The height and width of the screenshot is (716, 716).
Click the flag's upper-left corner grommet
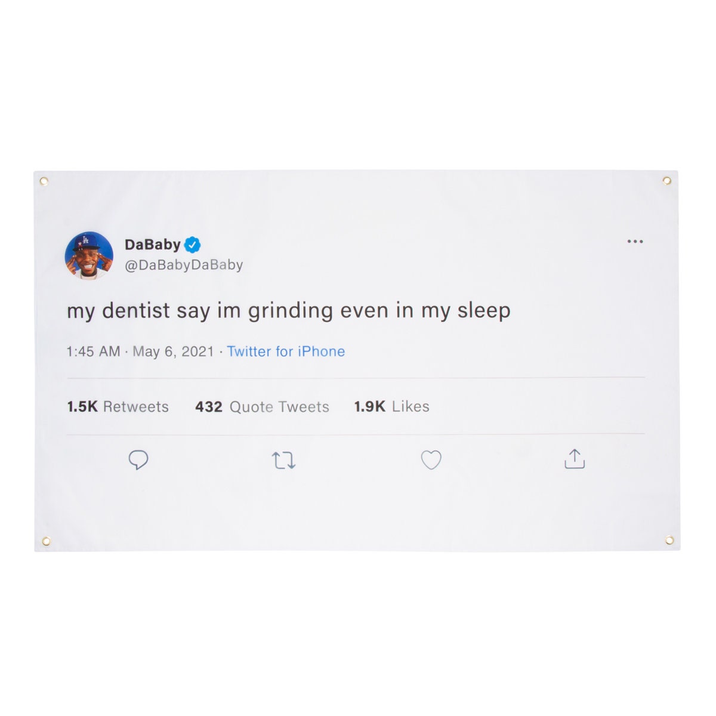point(44,181)
